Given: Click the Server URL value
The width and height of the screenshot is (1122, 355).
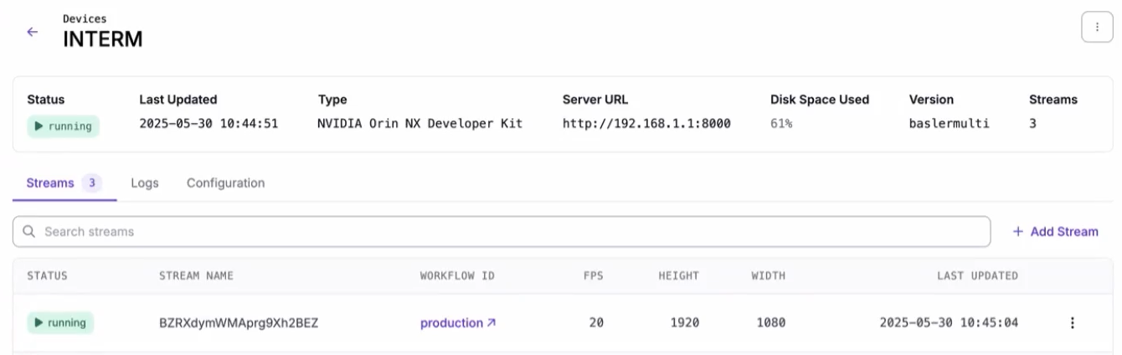Looking at the screenshot, I should 646,123.
